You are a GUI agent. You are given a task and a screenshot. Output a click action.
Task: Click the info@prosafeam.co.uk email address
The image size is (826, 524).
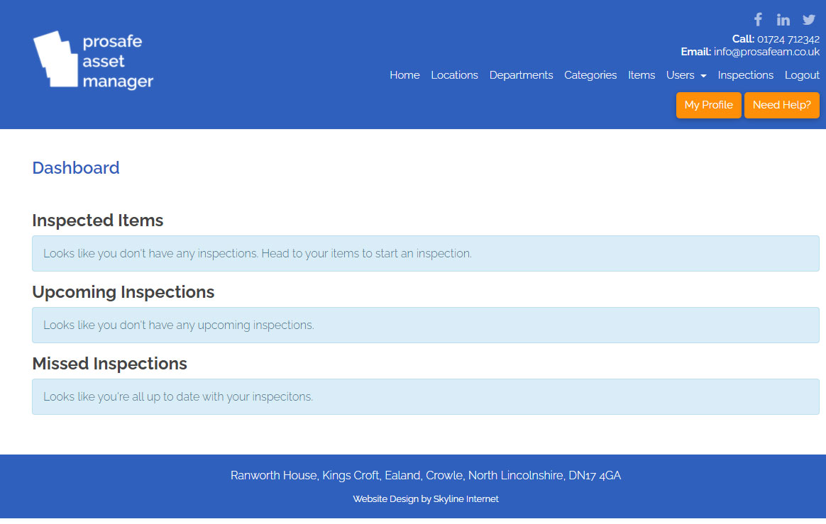click(x=766, y=52)
